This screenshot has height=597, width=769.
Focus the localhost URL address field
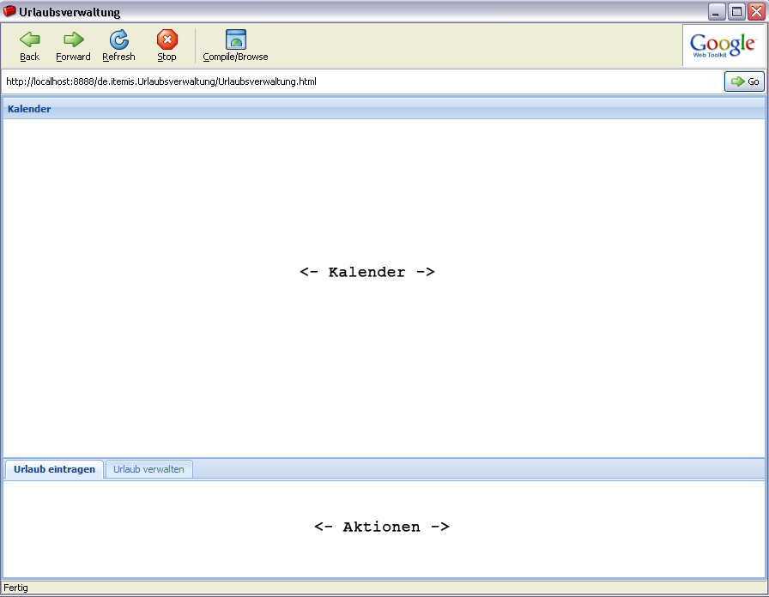tap(360, 81)
